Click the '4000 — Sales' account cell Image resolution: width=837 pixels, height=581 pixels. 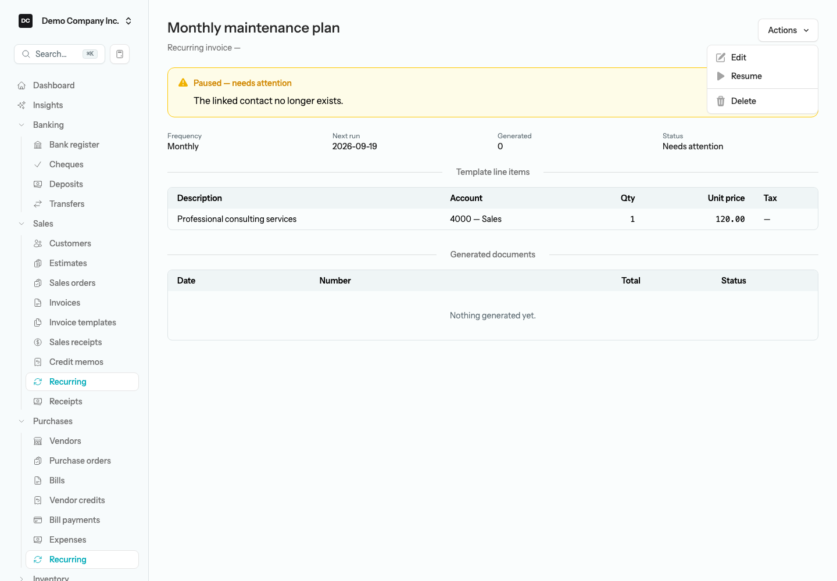click(x=475, y=219)
